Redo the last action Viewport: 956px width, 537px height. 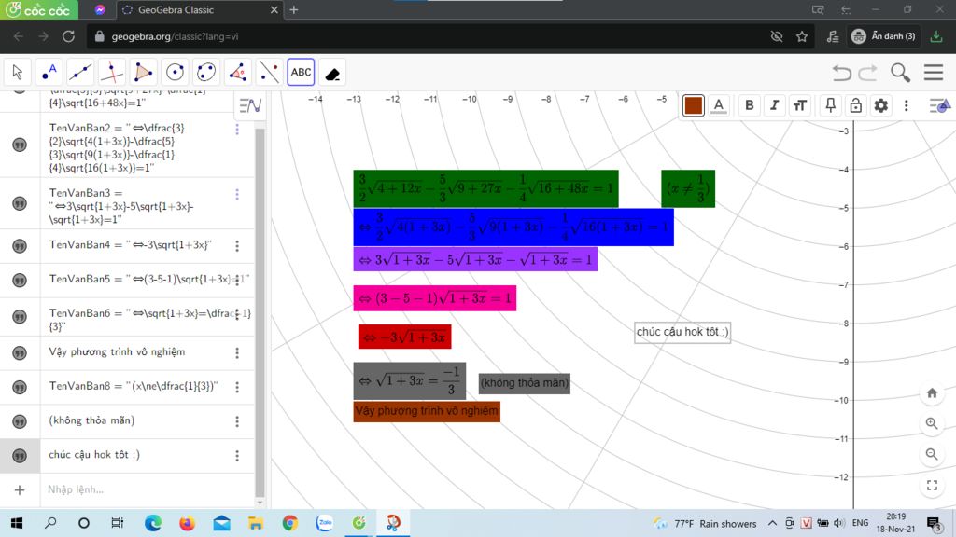867,73
